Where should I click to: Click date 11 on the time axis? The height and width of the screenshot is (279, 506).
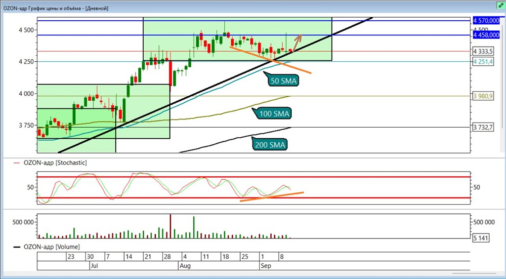click(205, 257)
